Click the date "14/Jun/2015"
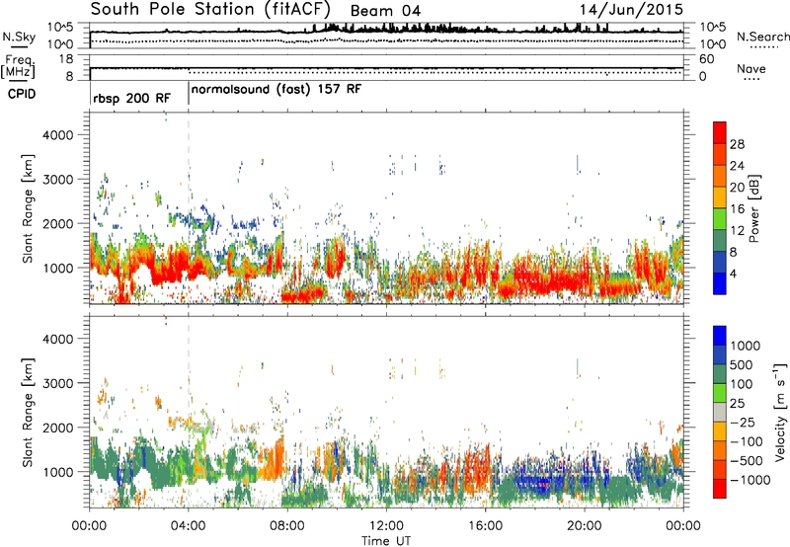Viewport: 790px width, 547px height. click(631, 9)
